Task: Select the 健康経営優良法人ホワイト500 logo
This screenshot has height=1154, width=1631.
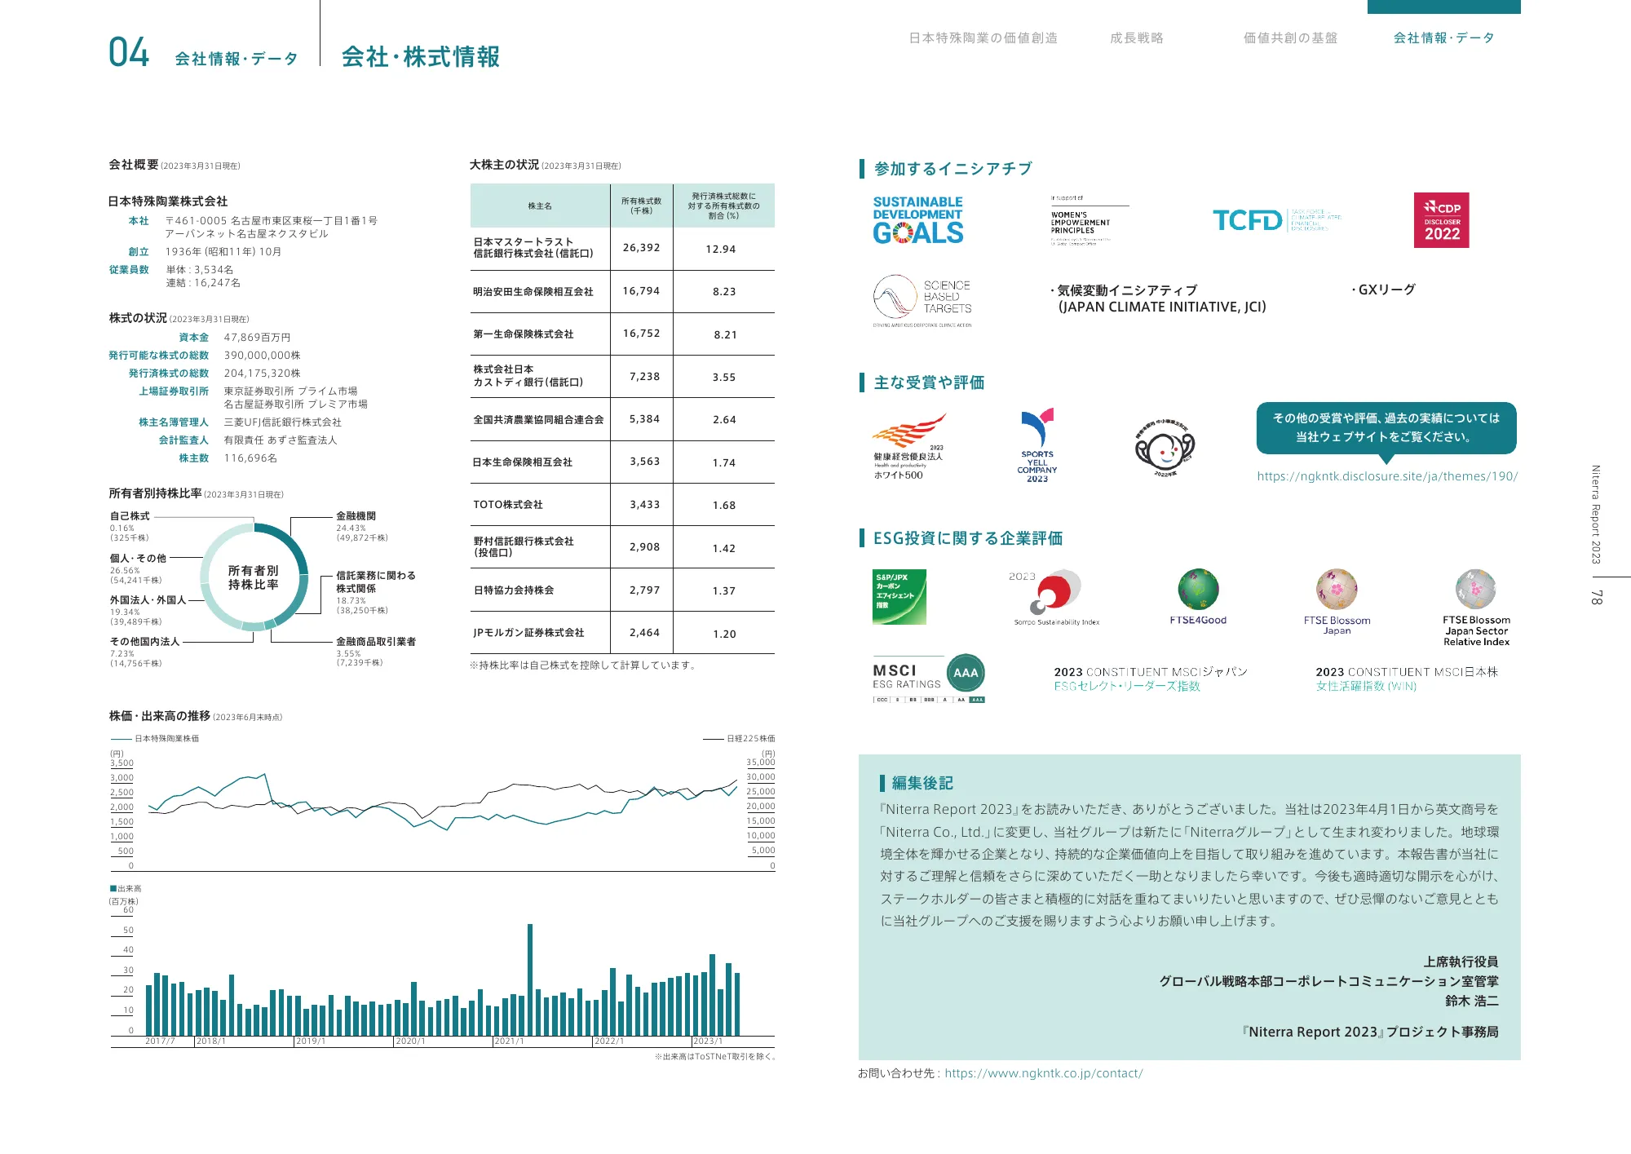Action: 909,444
